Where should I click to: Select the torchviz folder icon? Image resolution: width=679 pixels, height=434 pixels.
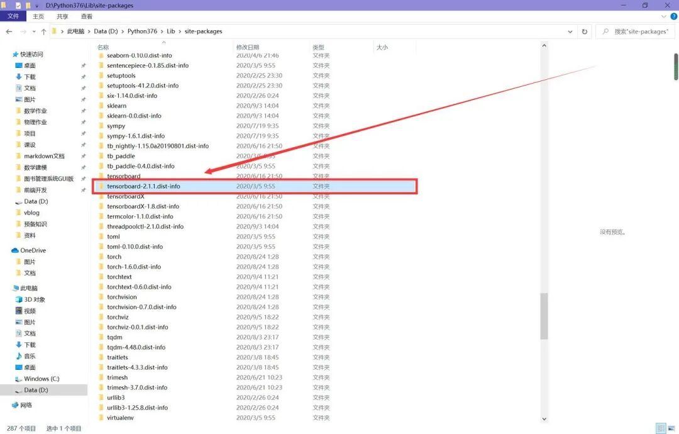coord(101,317)
